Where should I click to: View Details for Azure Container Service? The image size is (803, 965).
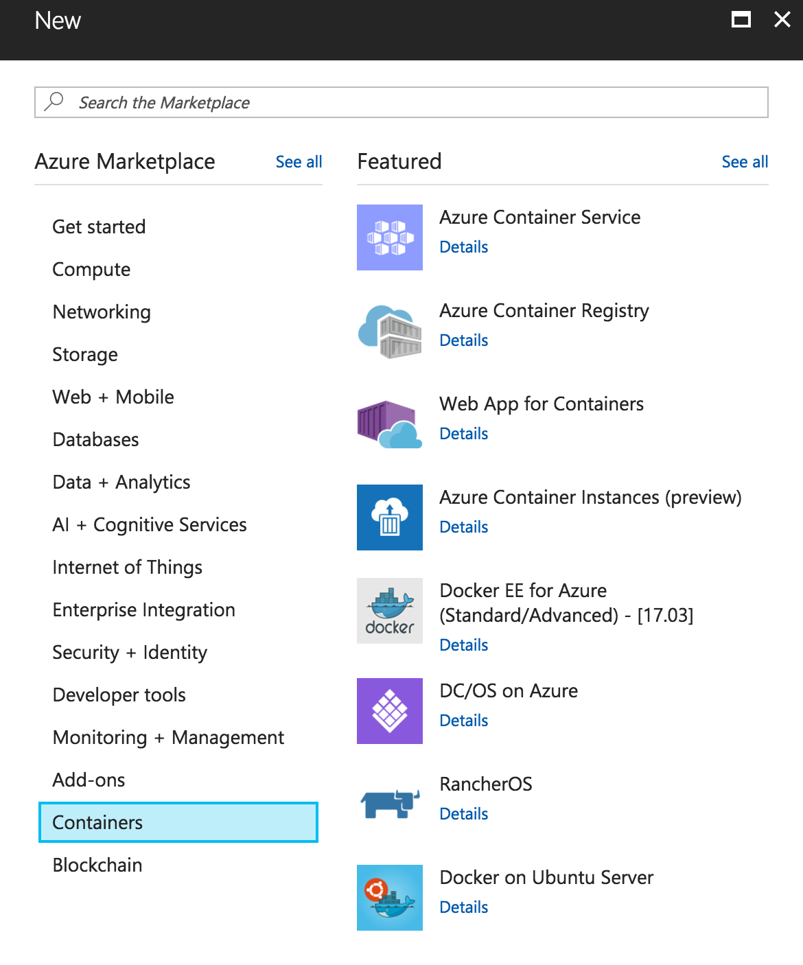[464, 247]
